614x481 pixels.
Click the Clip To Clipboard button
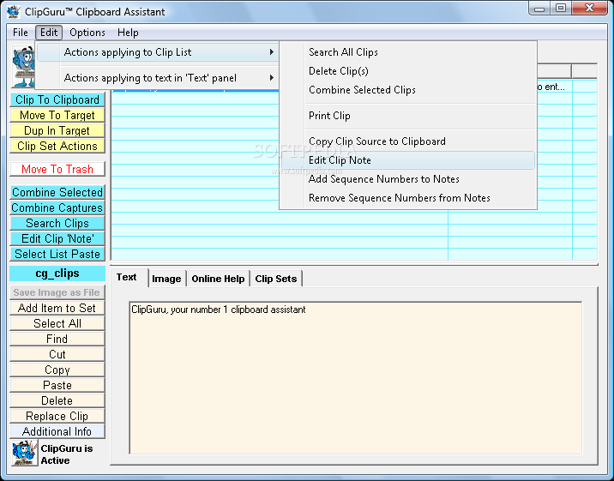[x=57, y=99]
